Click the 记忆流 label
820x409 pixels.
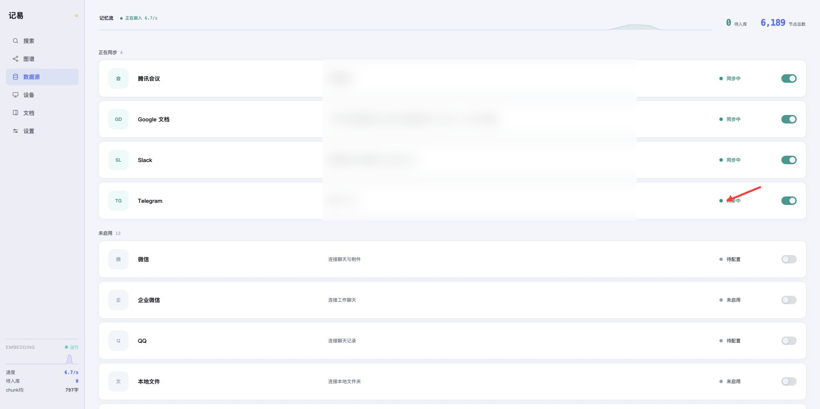pos(107,18)
